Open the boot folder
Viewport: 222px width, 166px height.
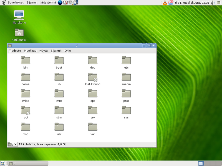(x=59, y=60)
